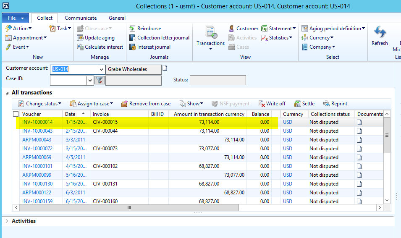The width and height of the screenshot is (401, 238).
Task: Open the Change status dropdown menu
Action: point(40,104)
